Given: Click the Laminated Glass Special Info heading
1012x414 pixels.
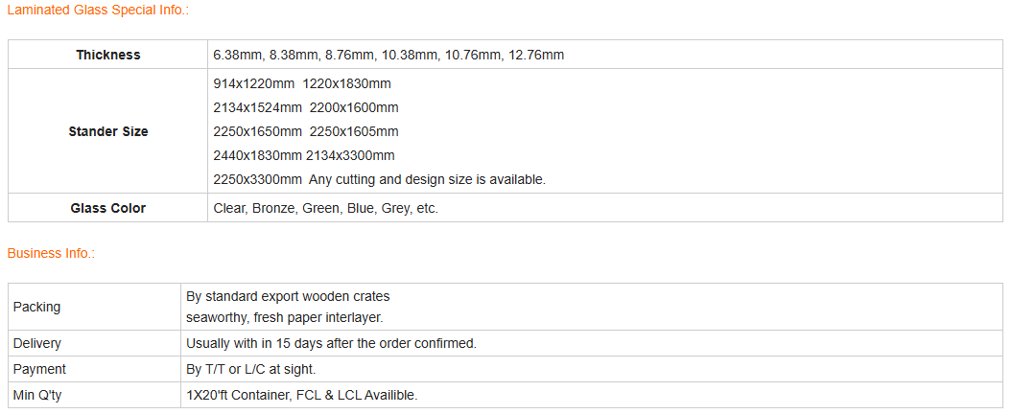Looking at the screenshot, I should click(x=98, y=11).
